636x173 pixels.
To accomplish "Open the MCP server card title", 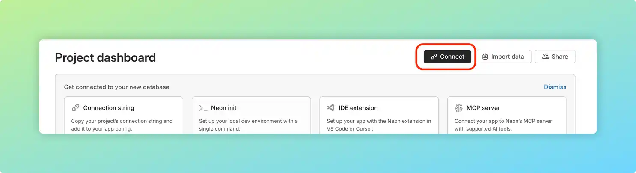I will [483, 108].
